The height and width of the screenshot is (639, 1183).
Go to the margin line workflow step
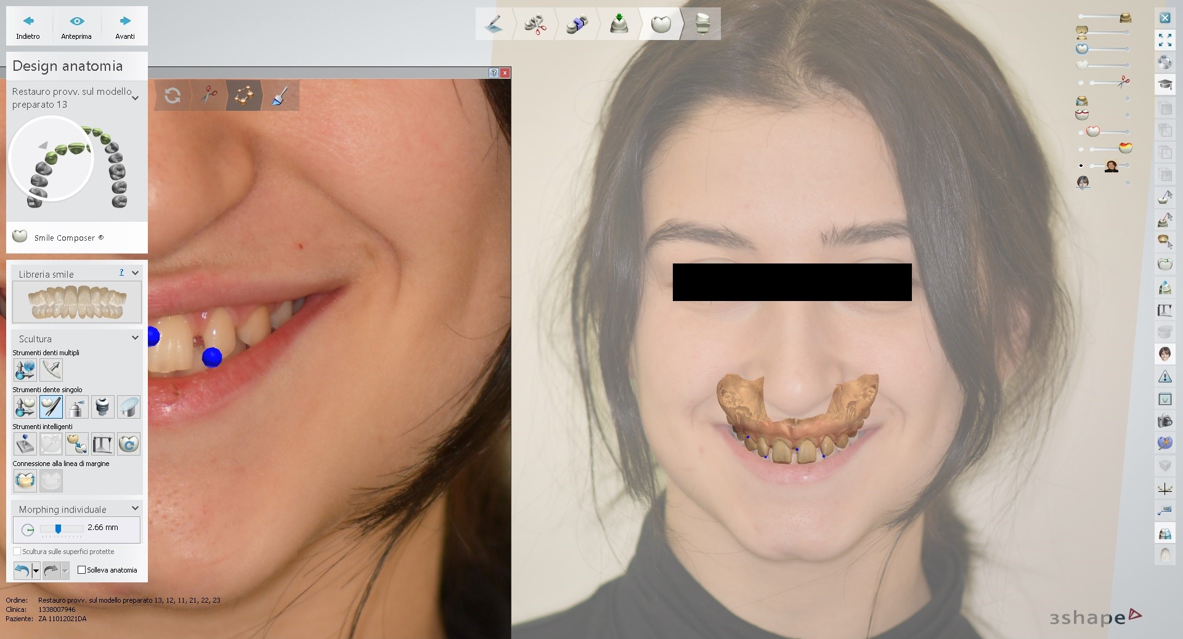(x=495, y=24)
